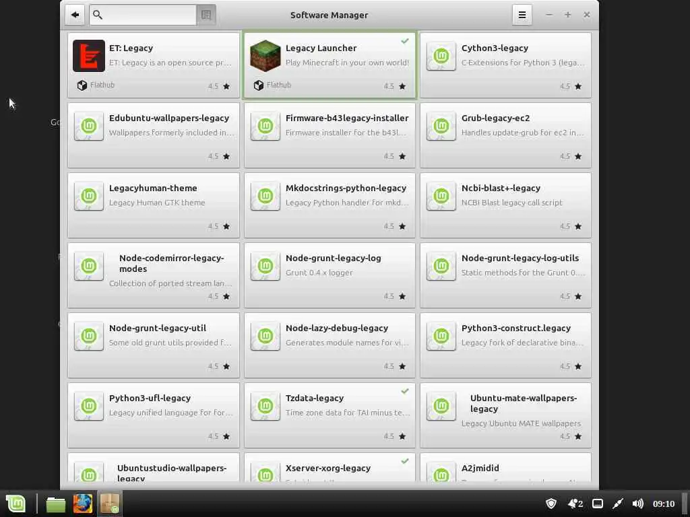Click the Node-grunt-legacy-util package icon
This screenshot has height=517, width=690.
(x=89, y=336)
